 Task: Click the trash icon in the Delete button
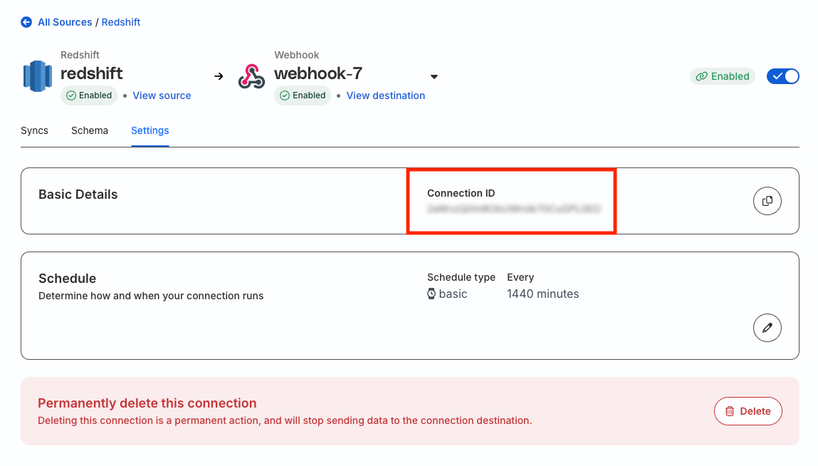[730, 411]
